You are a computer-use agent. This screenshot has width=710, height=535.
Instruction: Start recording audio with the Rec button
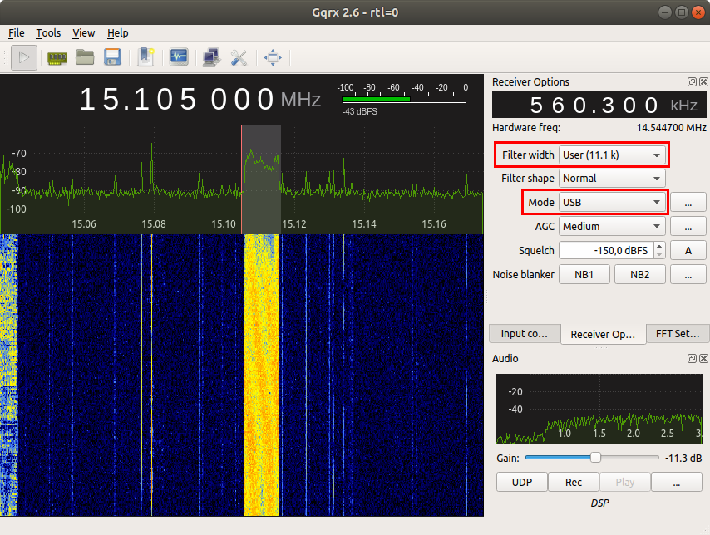[573, 482]
